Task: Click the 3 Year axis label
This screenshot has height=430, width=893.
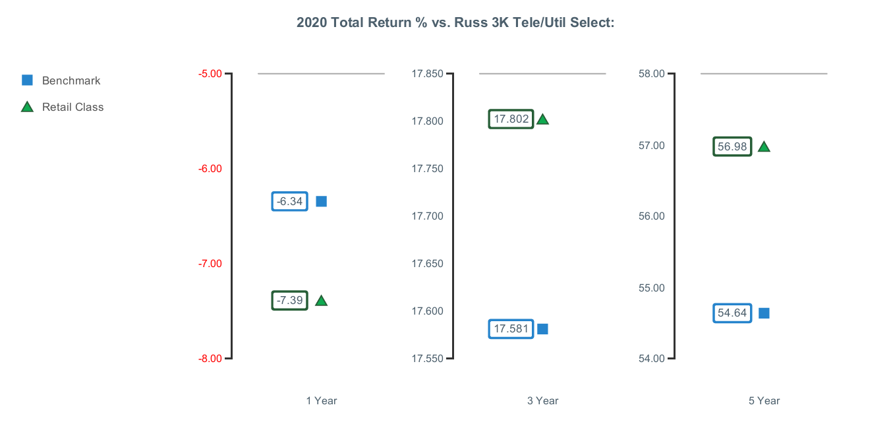Action: click(543, 400)
